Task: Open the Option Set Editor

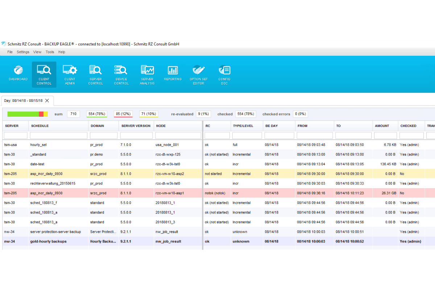Action: tap(199, 75)
